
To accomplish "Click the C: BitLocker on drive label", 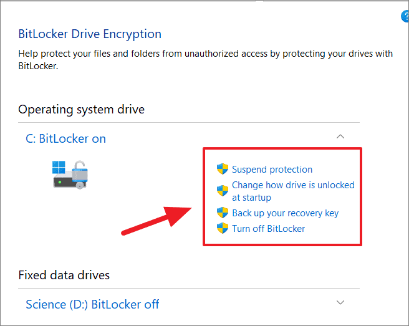I will coord(65,138).
